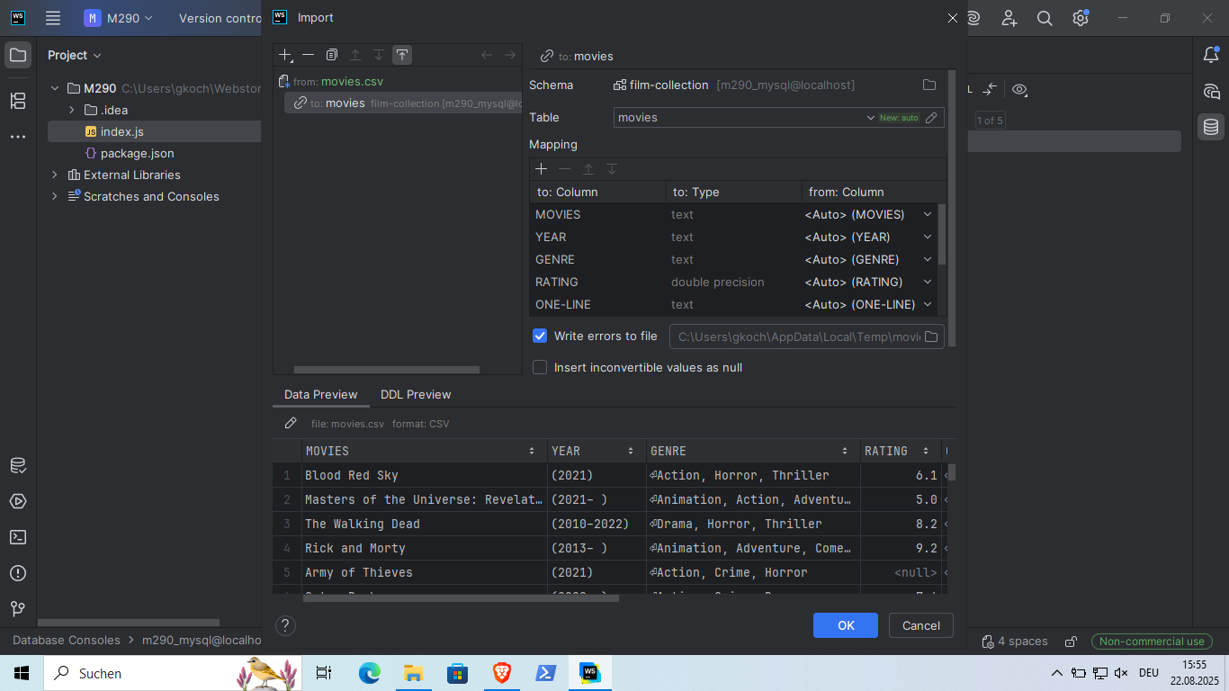Select index.js in the Project tree

[122, 131]
